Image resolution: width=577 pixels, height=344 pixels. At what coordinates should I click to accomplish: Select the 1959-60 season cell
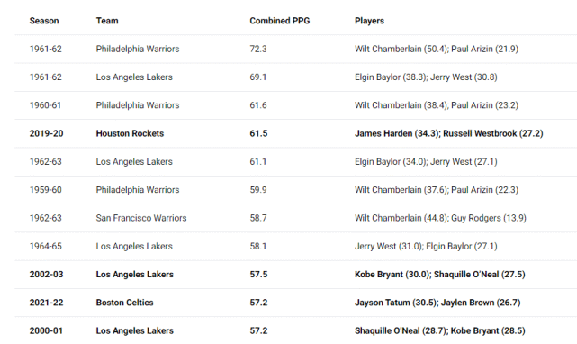(x=46, y=190)
